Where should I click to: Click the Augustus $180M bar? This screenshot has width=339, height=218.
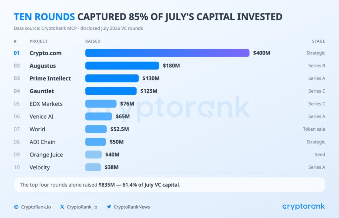122,66
